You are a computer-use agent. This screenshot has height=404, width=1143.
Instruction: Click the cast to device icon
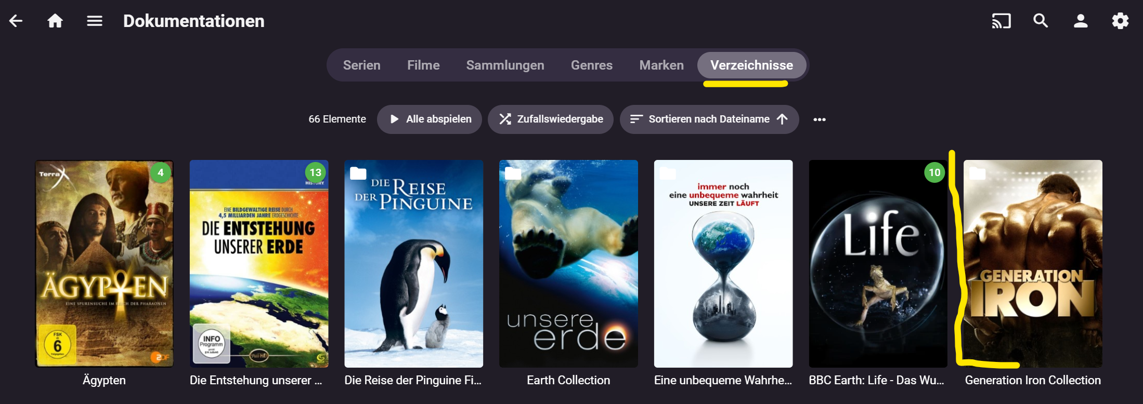1001,21
